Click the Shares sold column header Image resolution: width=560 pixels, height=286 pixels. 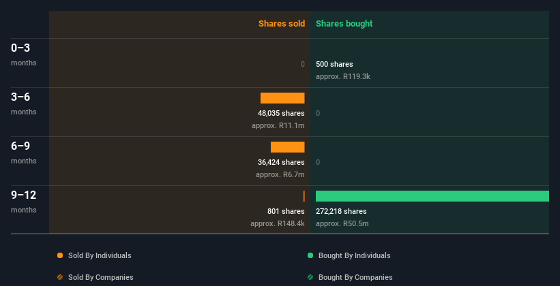pyautogui.click(x=282, y=24)
